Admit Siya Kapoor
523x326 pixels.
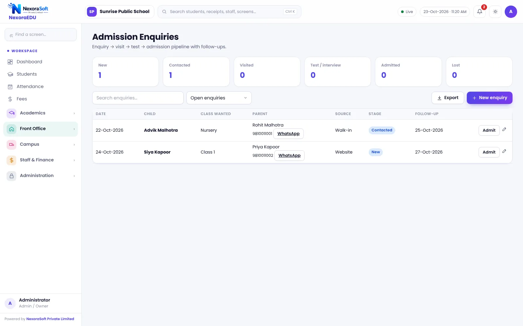(x=489, y=152)
